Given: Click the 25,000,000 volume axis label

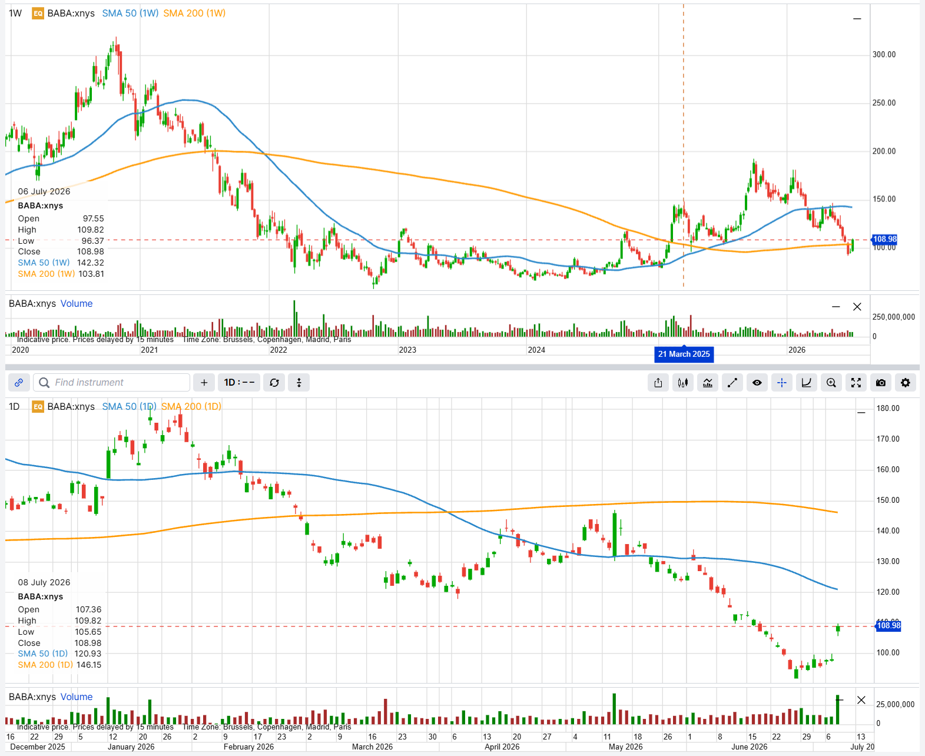Looking at the screenshot, I should [896, 704].
